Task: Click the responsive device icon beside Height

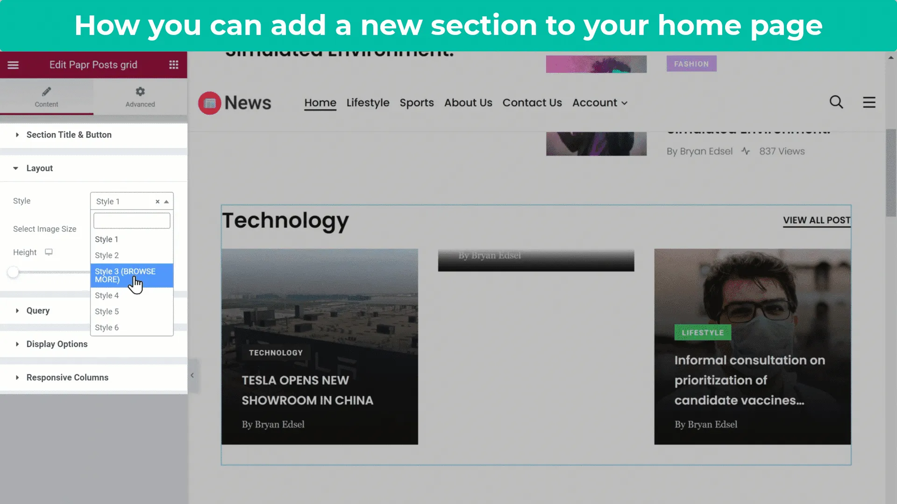Action: coord(49,252)
